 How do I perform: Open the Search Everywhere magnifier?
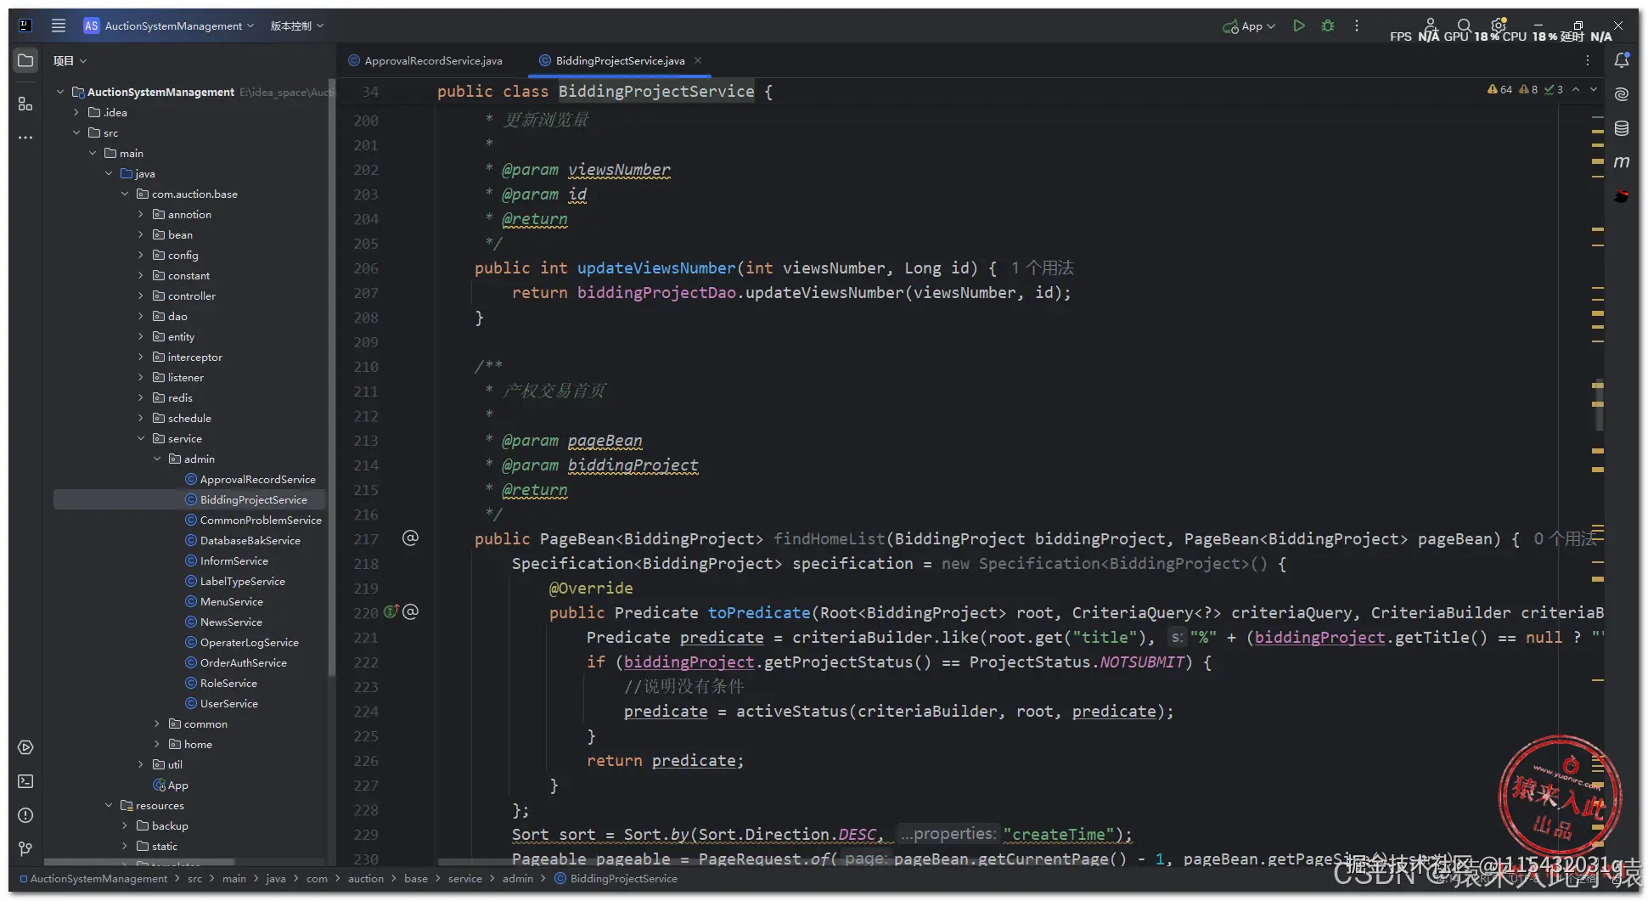1464,25
